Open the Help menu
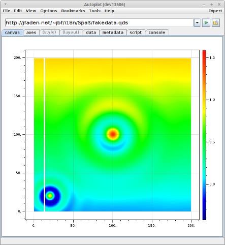Screen dimensions: 225x245 (x=109, y=11)
